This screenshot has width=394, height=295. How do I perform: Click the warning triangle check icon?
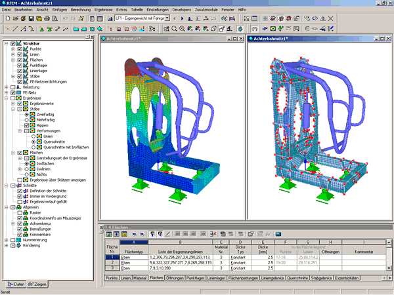323,18
